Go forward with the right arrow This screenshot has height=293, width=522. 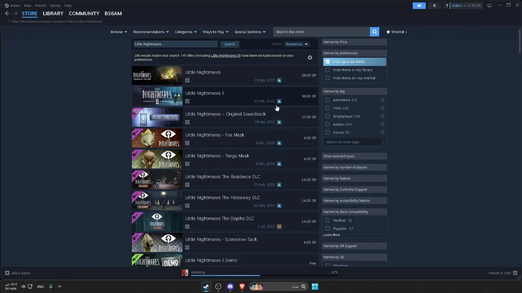click(16, 13)
